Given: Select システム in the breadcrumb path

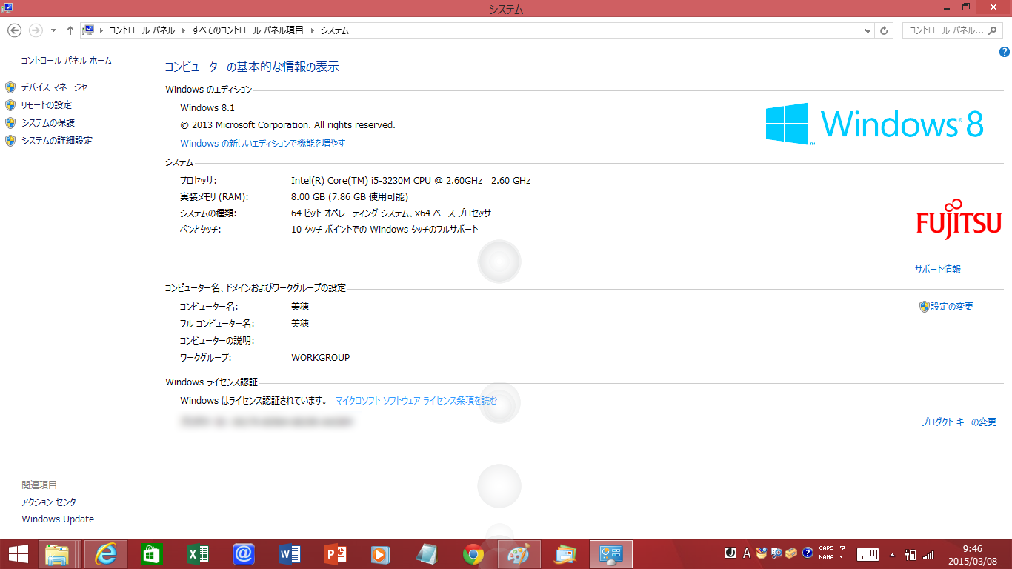Looking at the screenshot, I should (x=334, y=30).
